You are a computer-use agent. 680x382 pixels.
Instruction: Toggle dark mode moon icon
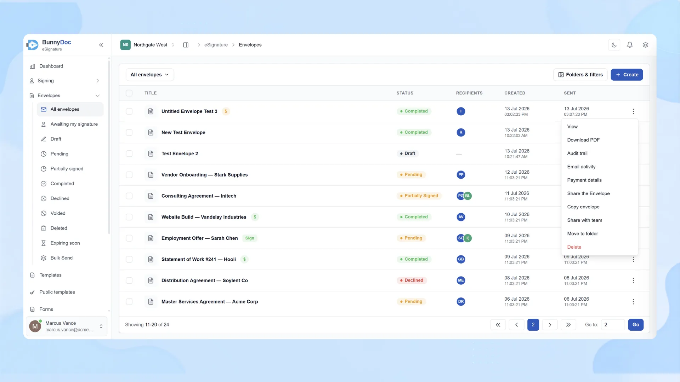click(614, 45)
